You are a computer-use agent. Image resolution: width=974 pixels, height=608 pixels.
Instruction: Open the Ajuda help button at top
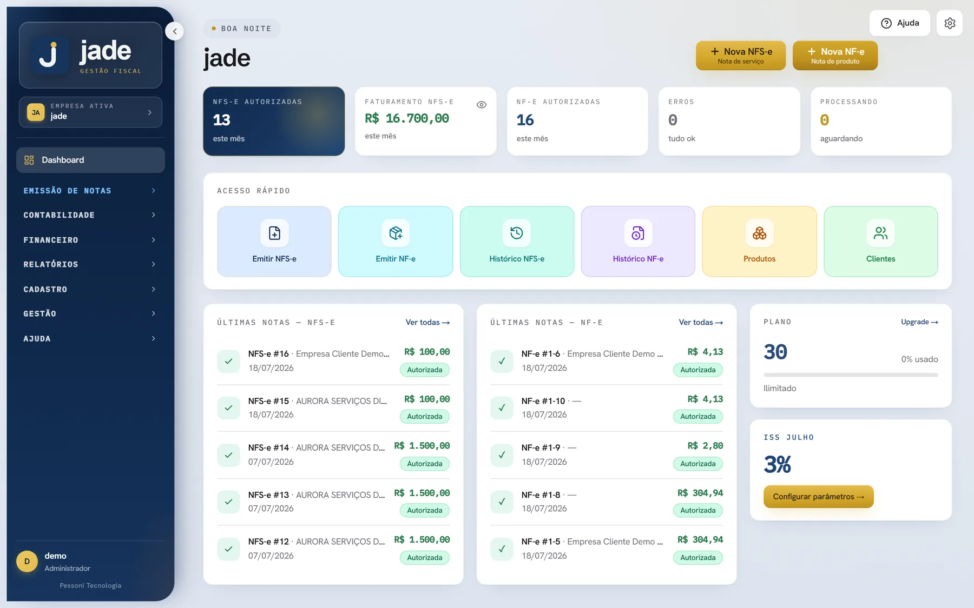[x=900, y=23]
